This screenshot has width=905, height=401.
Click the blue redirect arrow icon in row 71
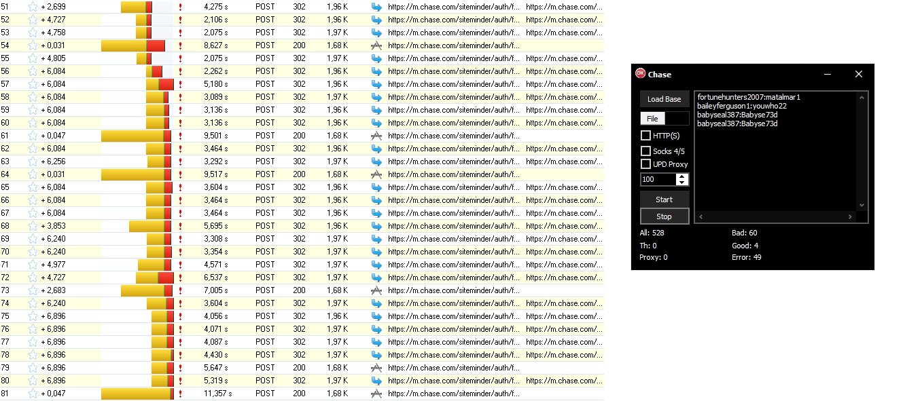tap(376, 265)
